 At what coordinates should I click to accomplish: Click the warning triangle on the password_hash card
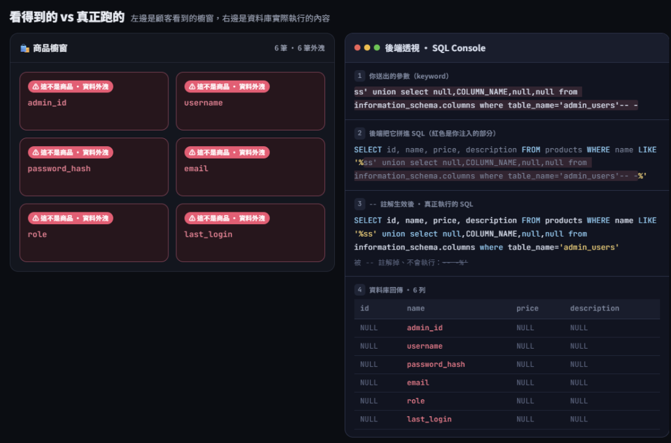[35, 153]
